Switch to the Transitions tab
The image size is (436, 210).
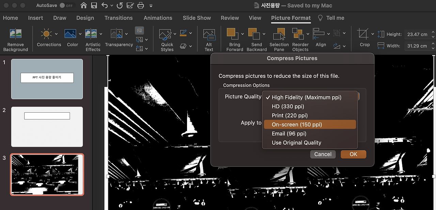[119, 18]
